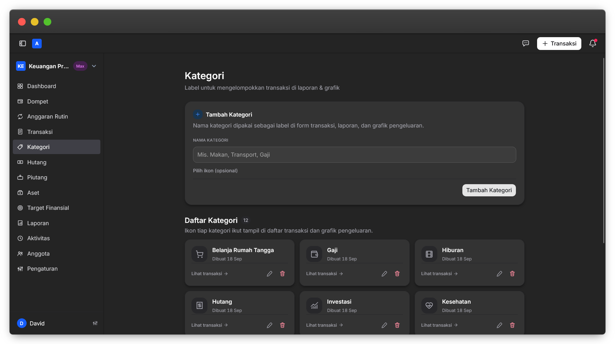This screenshot has height=344, width=615.
Task: Open Anggaran Rutin section
Action: (x=56, y=117)
